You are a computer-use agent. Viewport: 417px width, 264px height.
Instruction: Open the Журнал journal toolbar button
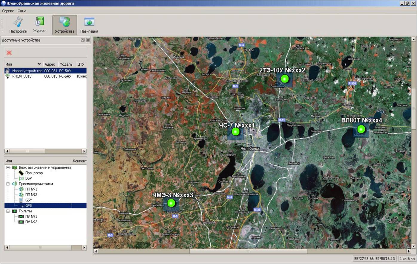(x=40, y=25)
